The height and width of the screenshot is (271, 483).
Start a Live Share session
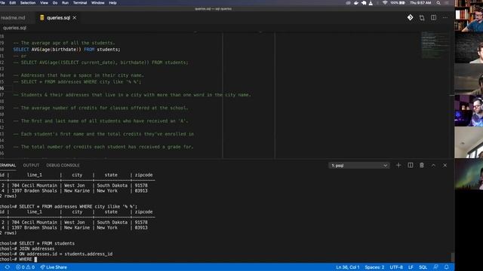point(54,267)
